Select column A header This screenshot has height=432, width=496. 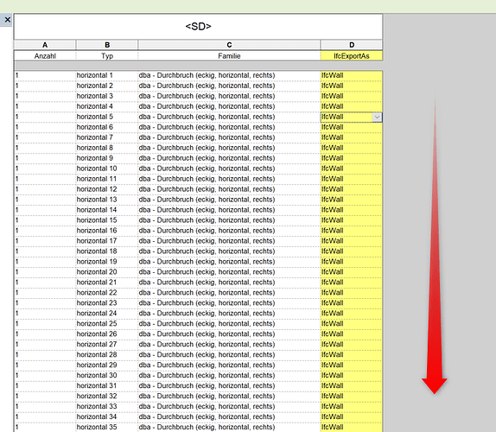coord(45,45)
